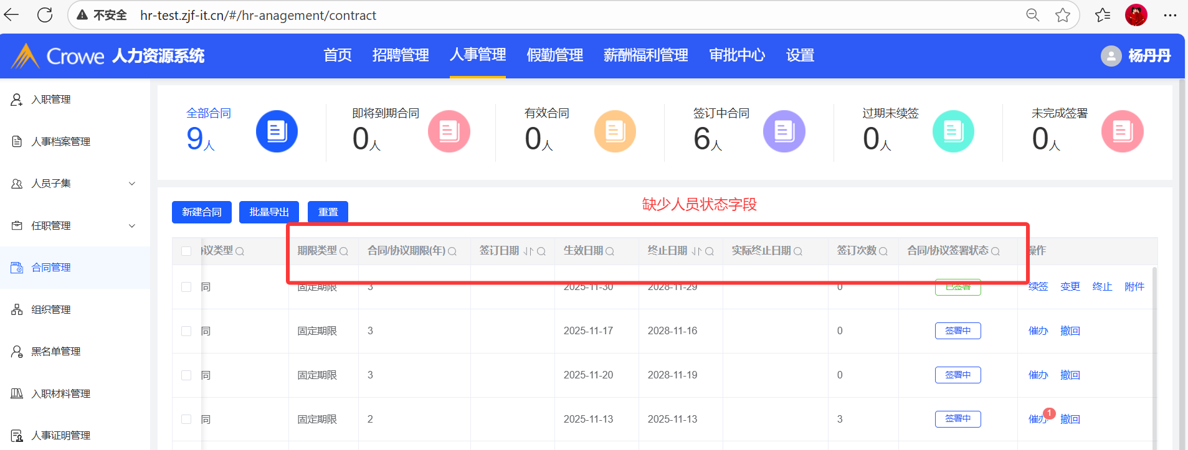1188x450 pixels.
Task: Click search icon beside 期限类型 column
Action: pyautogui.click(x=344, y=251)
